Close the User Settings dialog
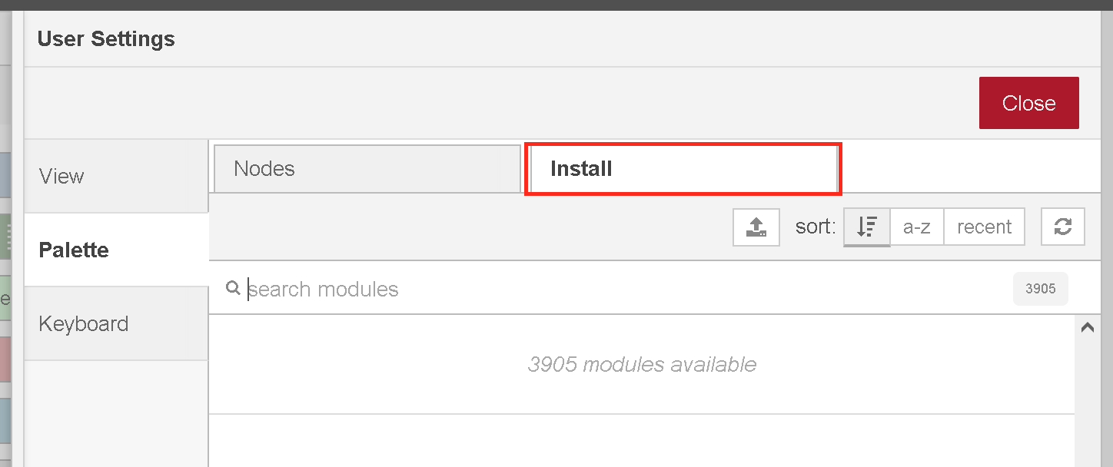The height and width of the screenshot is (467, 1113). click(1028, 103)
